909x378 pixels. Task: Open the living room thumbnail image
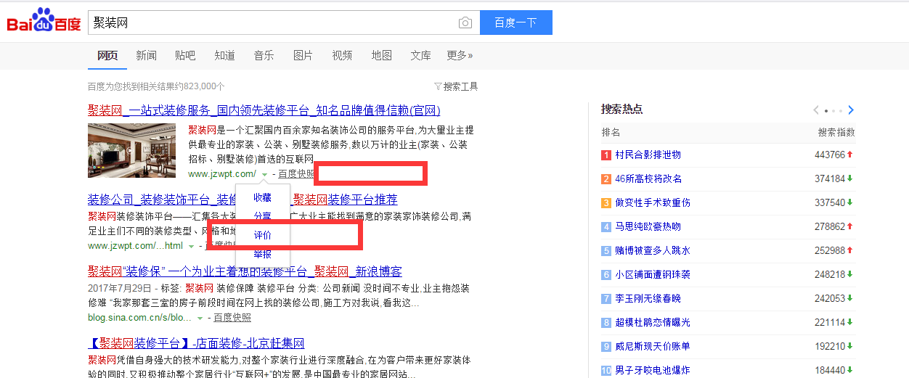click(131, 150)
